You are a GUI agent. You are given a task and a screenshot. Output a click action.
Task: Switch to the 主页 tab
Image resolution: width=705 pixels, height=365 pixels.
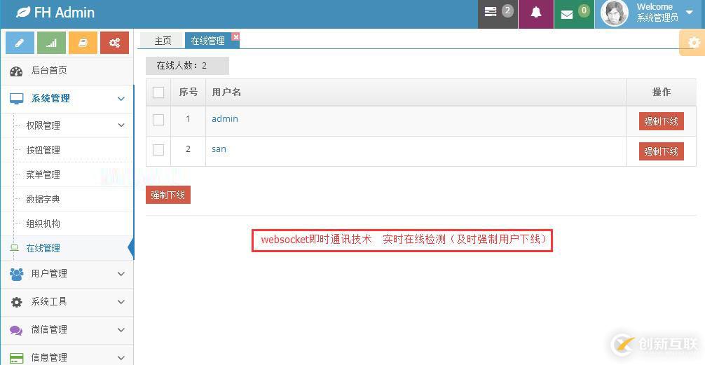(x=163, y=41)
